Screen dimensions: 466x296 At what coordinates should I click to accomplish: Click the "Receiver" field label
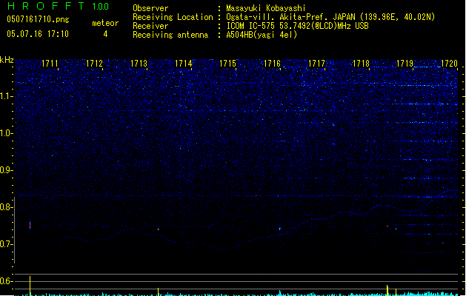tap(150, 26)
